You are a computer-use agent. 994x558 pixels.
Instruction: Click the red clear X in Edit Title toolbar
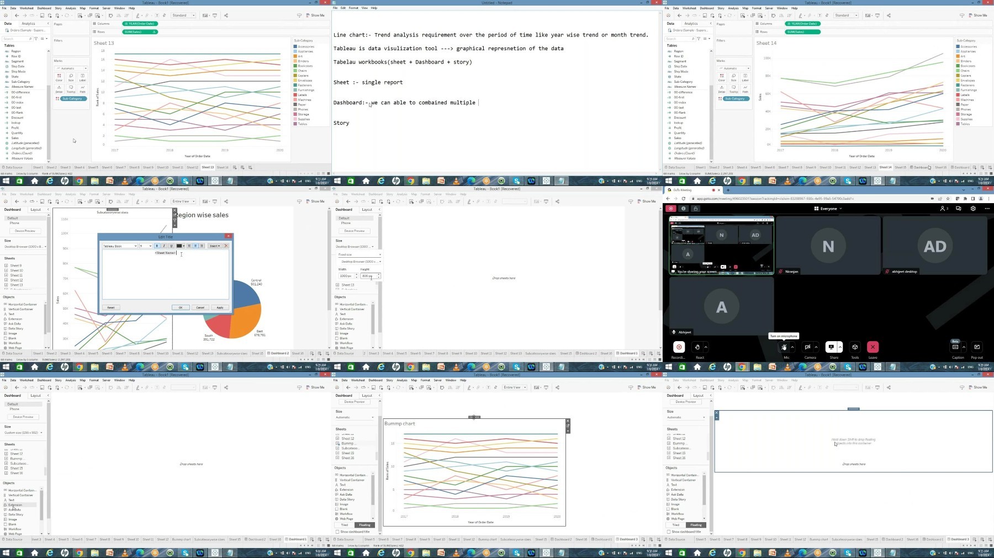[226, 246]
